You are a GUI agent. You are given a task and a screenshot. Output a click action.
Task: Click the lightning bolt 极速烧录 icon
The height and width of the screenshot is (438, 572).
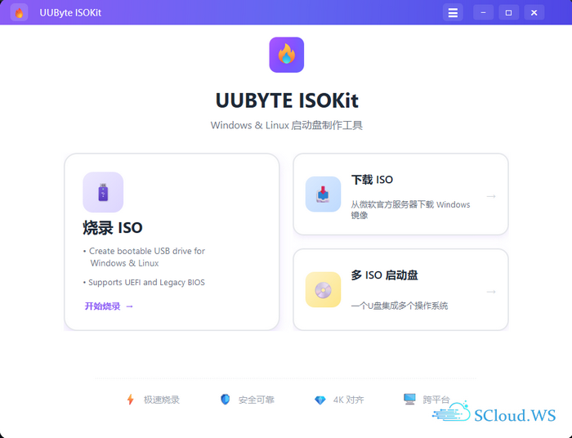point(130,400)
